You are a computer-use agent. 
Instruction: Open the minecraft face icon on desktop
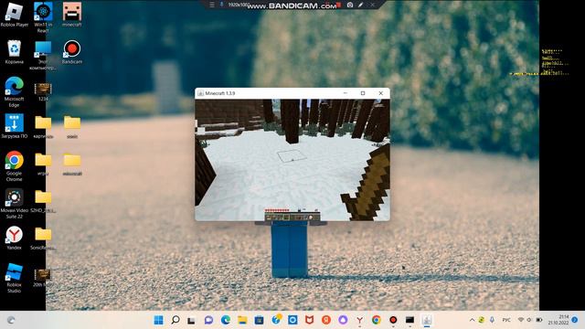[72, 15]
